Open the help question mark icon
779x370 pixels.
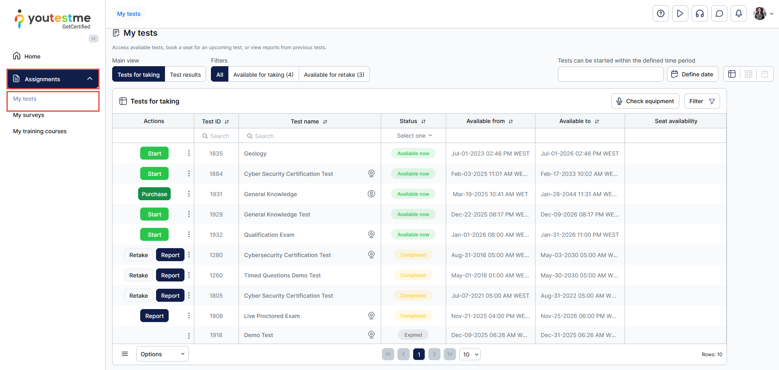(660, 14)
